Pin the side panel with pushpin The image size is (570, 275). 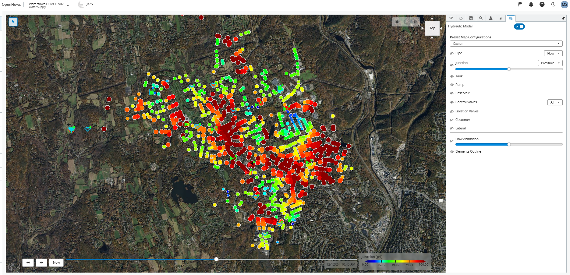pos(563,18)
